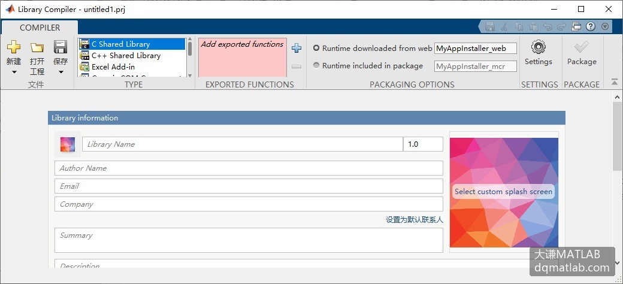Click the small library icon thumbnail

[x=68, y=144]
